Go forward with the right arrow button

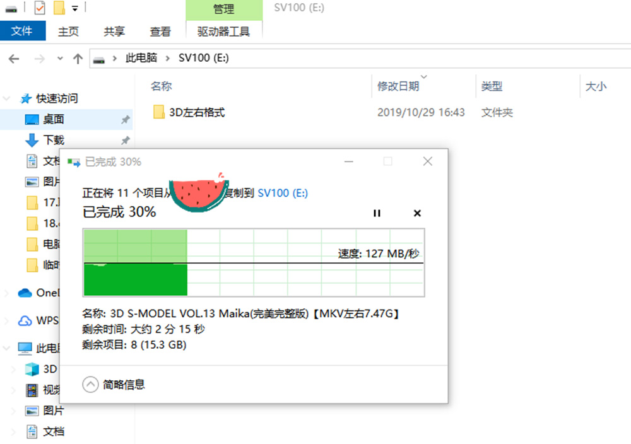pyautogui.click(x=39, y=59)
